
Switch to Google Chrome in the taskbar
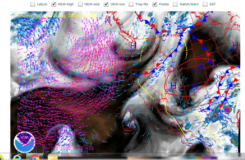(x=34, y=157)
